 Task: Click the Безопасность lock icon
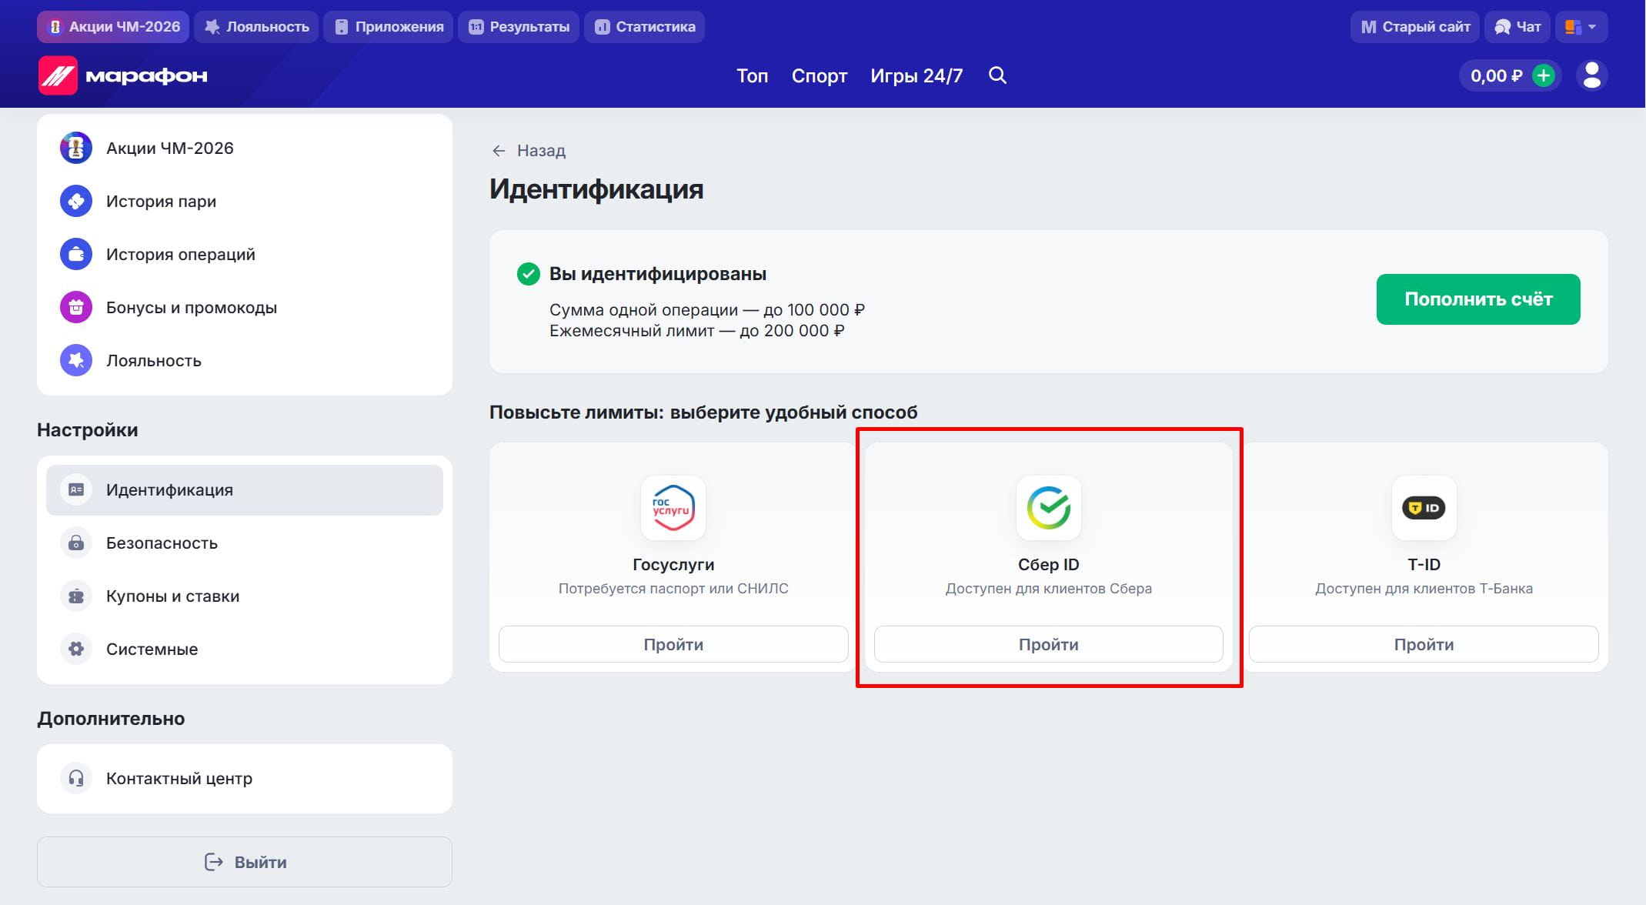tap(76, 543)
